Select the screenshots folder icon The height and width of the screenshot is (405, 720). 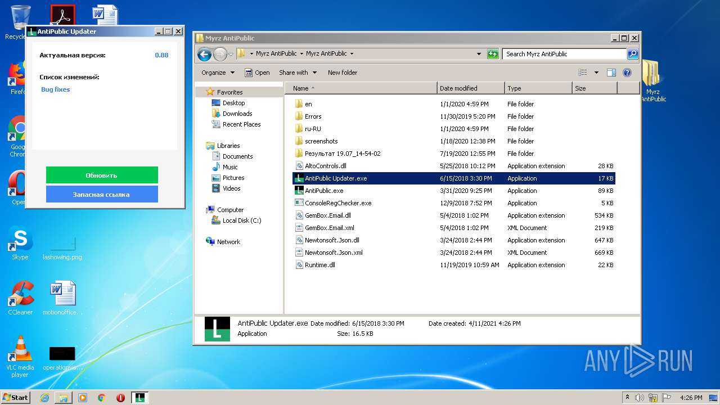(x=299, y=141)
